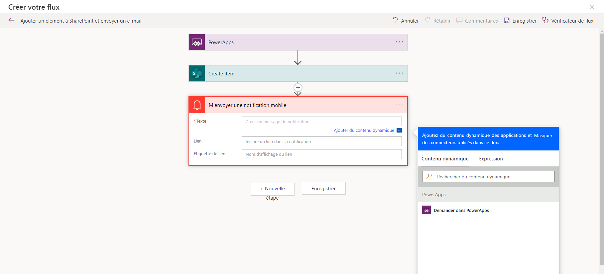Open the notification step's ellipsis menu

pos(399,105)
